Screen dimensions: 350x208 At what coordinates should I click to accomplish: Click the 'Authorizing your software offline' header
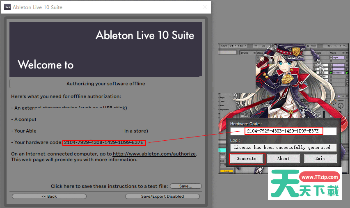(105, 84)
